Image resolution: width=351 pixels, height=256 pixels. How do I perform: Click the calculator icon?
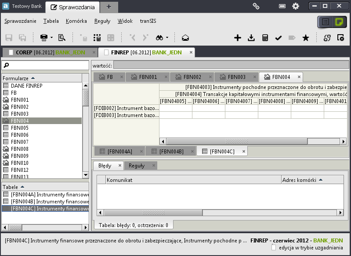265,38
